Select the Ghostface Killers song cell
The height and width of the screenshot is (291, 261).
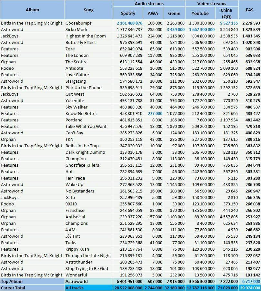pyautogui.click(x=89, y=165)
